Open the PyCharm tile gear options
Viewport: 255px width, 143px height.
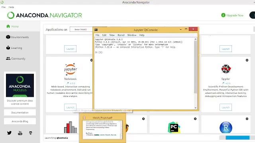[x=195, y=119]
